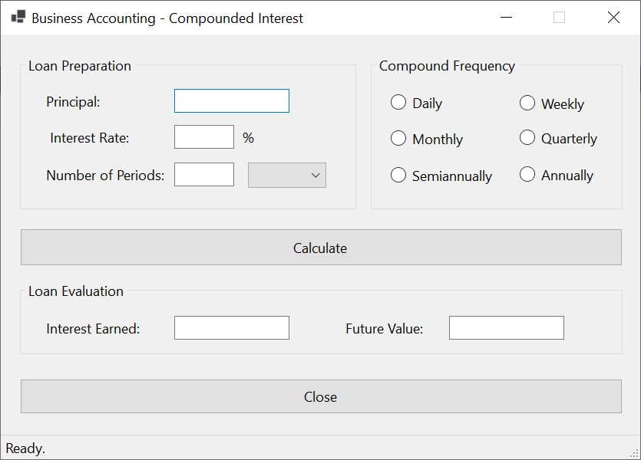Open the periods unit dropdown
This screenshot has height=460, width=641.
point(287,175)
